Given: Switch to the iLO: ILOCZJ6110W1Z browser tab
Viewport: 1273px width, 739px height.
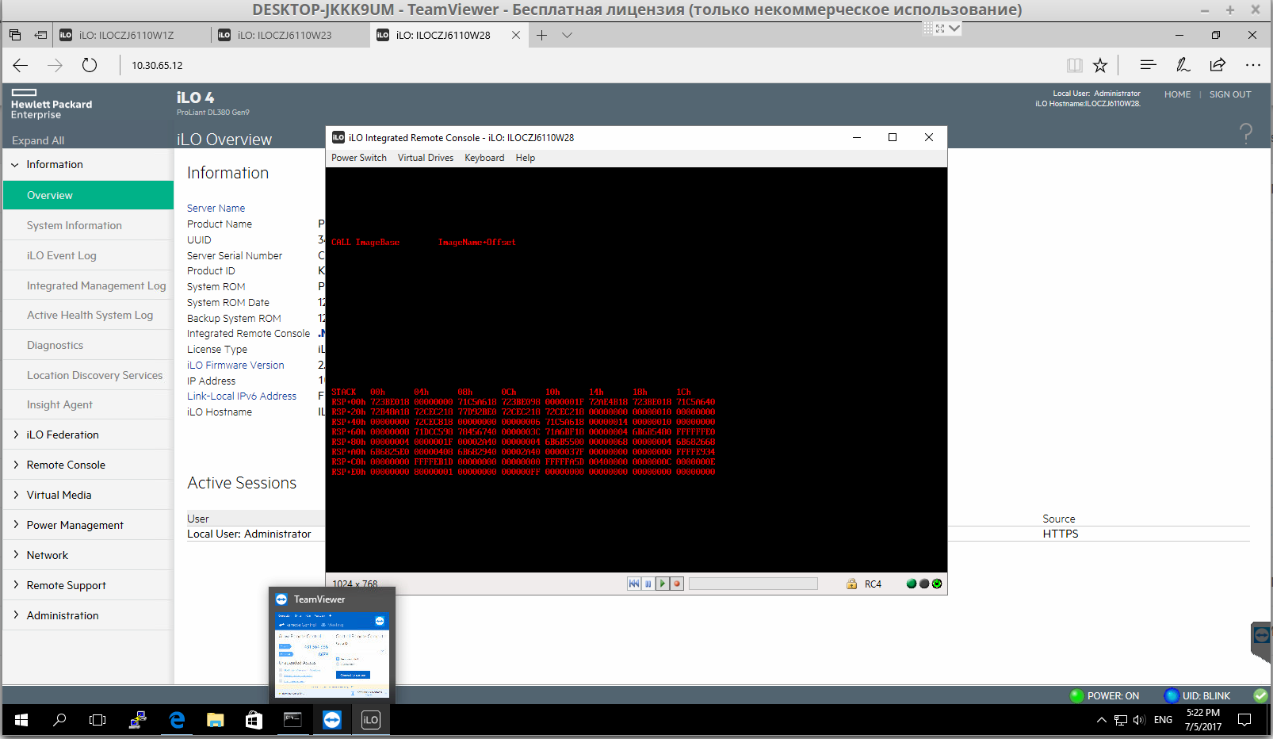Looking at the screenshot, I should (127, 35).
